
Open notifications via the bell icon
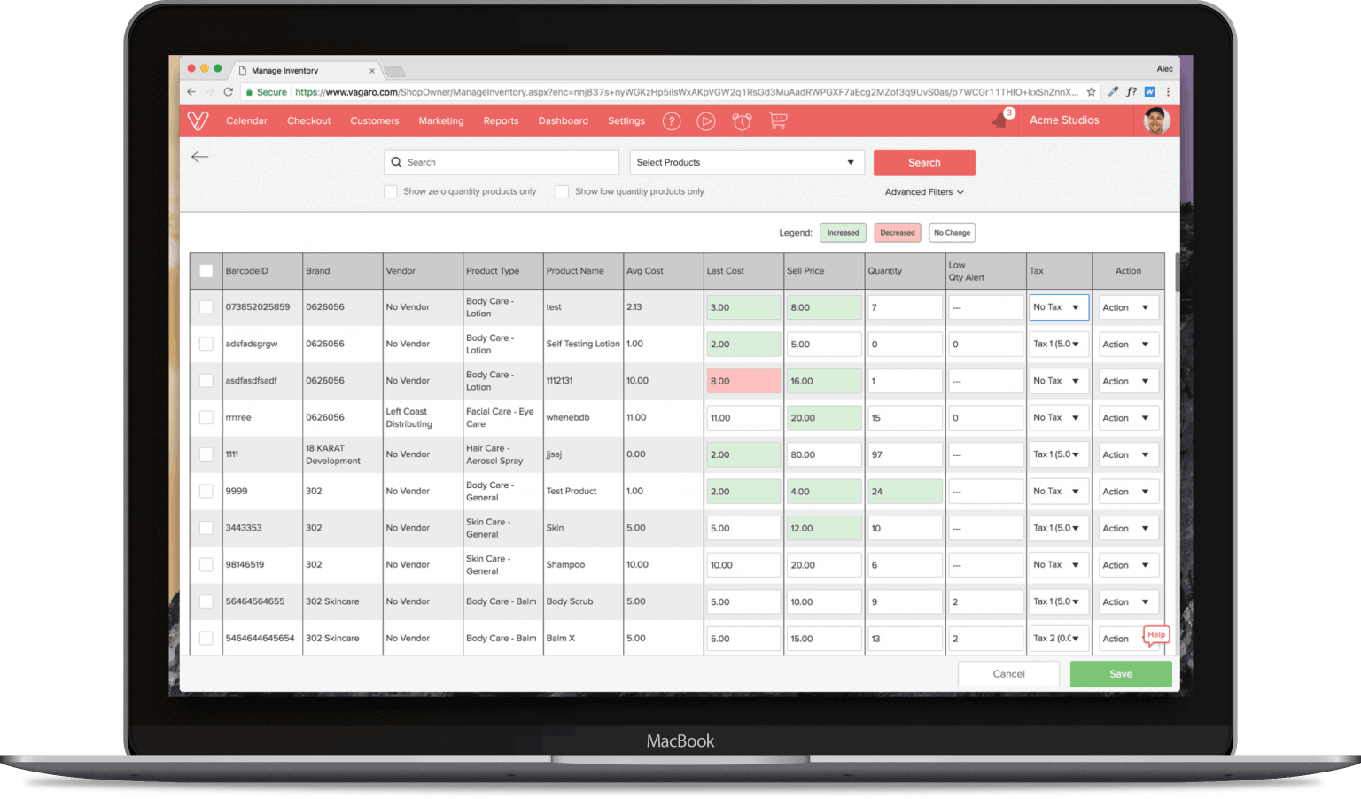tap(1000, 120)
